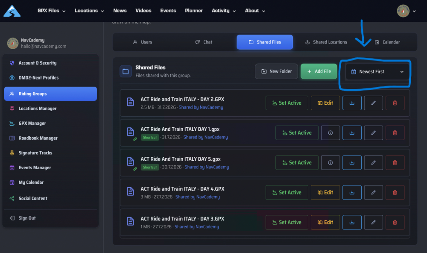Delete ACT Ride and Train ITALY - DAY 4.GPX
The width and height of the screenshot is (427, 253).
[395, 192]
